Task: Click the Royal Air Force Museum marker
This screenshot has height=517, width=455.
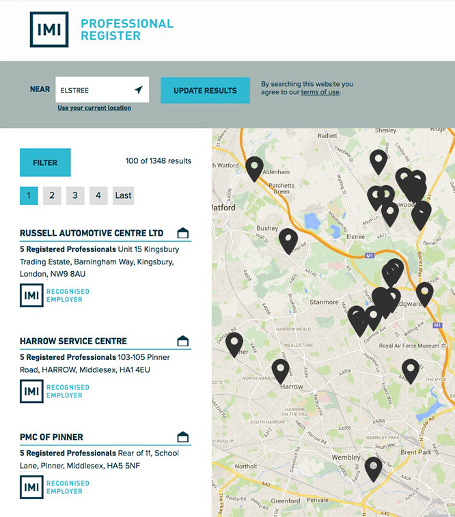Action: (444, 346)
